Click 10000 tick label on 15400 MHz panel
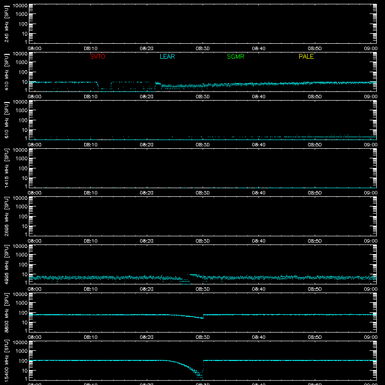The height and width of the screenshot is (385, 385). [x=20, y=343]
